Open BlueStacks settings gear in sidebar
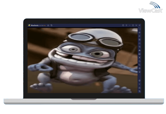The width and height of the screenshot is (166, 114). click(140, 81)
